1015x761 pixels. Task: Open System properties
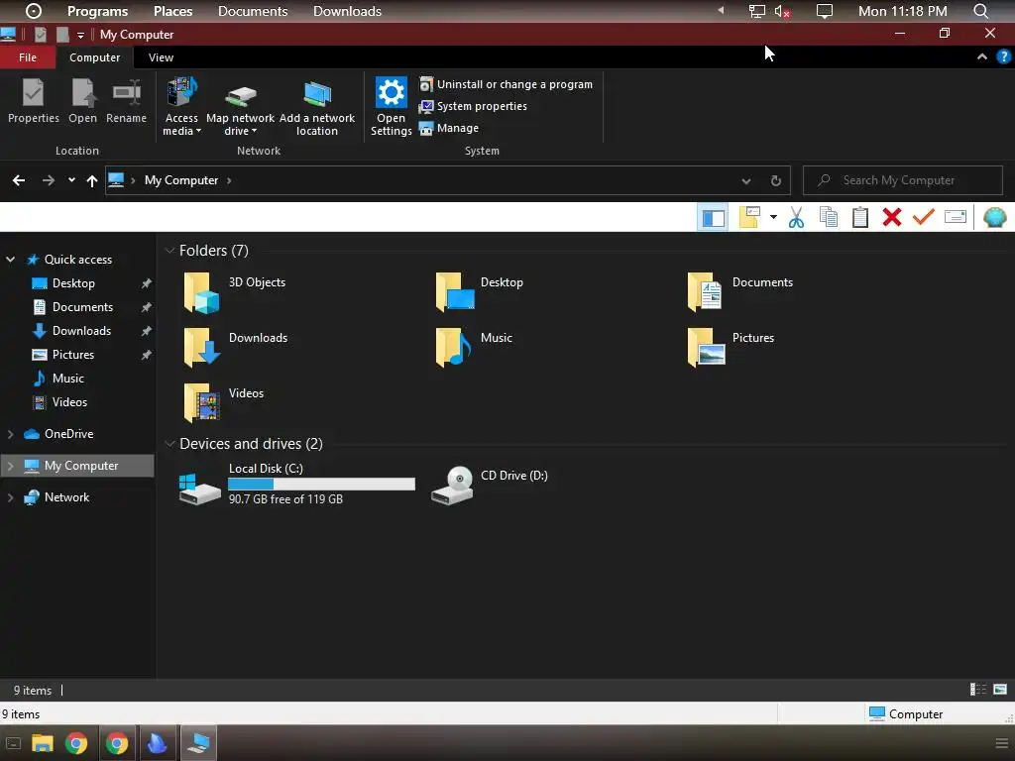(473, 106)
